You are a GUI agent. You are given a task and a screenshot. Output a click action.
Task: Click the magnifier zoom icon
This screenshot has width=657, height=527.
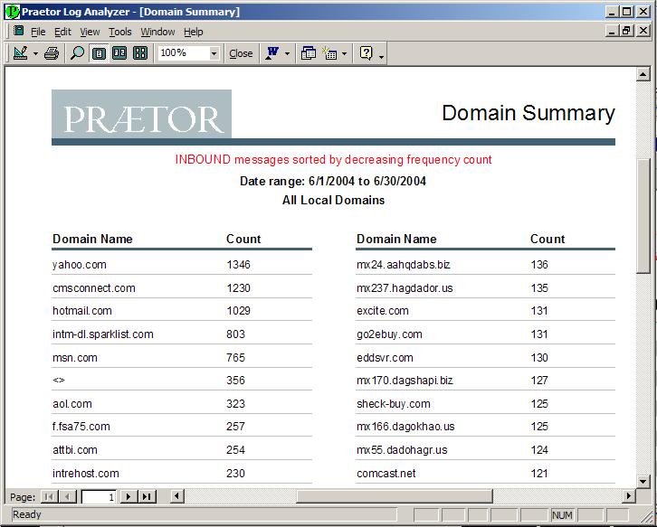click(x=77, y=53)
